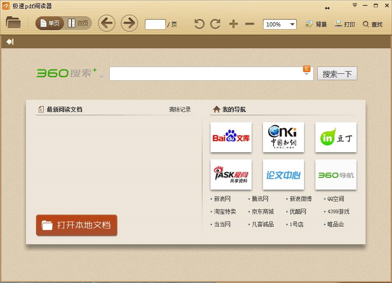Open the 360导航 tile
Viewport: 392px width, 283px height.
coord(336,175)
